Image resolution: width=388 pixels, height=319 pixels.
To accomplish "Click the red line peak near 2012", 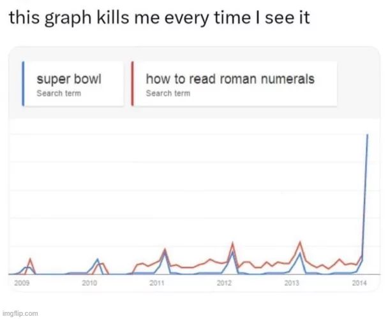I will (x=233, y=243).
